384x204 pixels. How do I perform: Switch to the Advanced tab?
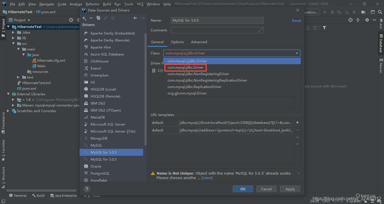coord(199,42)
